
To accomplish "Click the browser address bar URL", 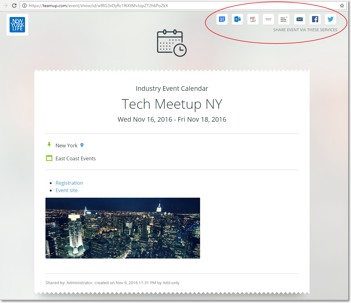I will pyautogui.click(x=98, y=6).
